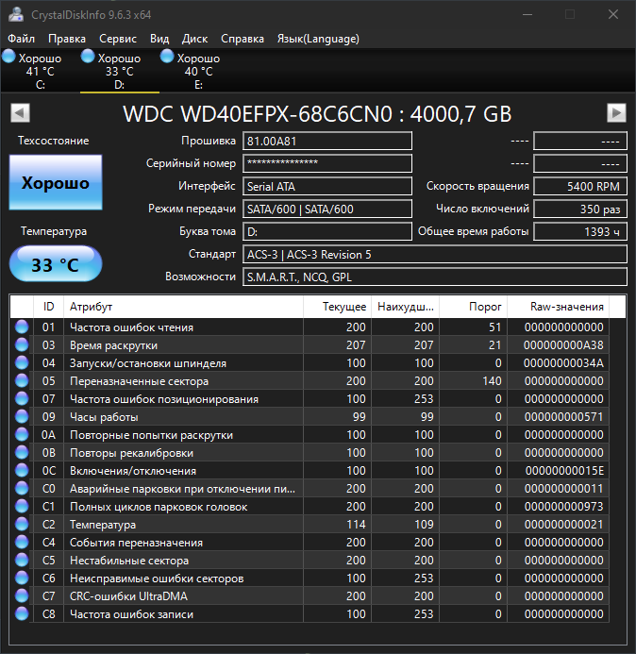
Task: Click the power-on hours 1393 ч field
Action: 580,231
